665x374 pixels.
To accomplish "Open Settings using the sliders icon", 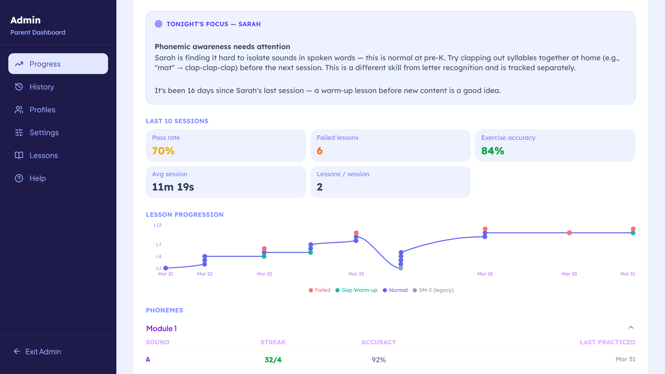I will click(19, 133).
